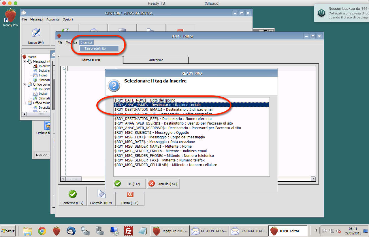This screenshot has width=369, height=237.
Task: Click the editor horizontal scrollbar left arrow
Action: coord(63,179)
